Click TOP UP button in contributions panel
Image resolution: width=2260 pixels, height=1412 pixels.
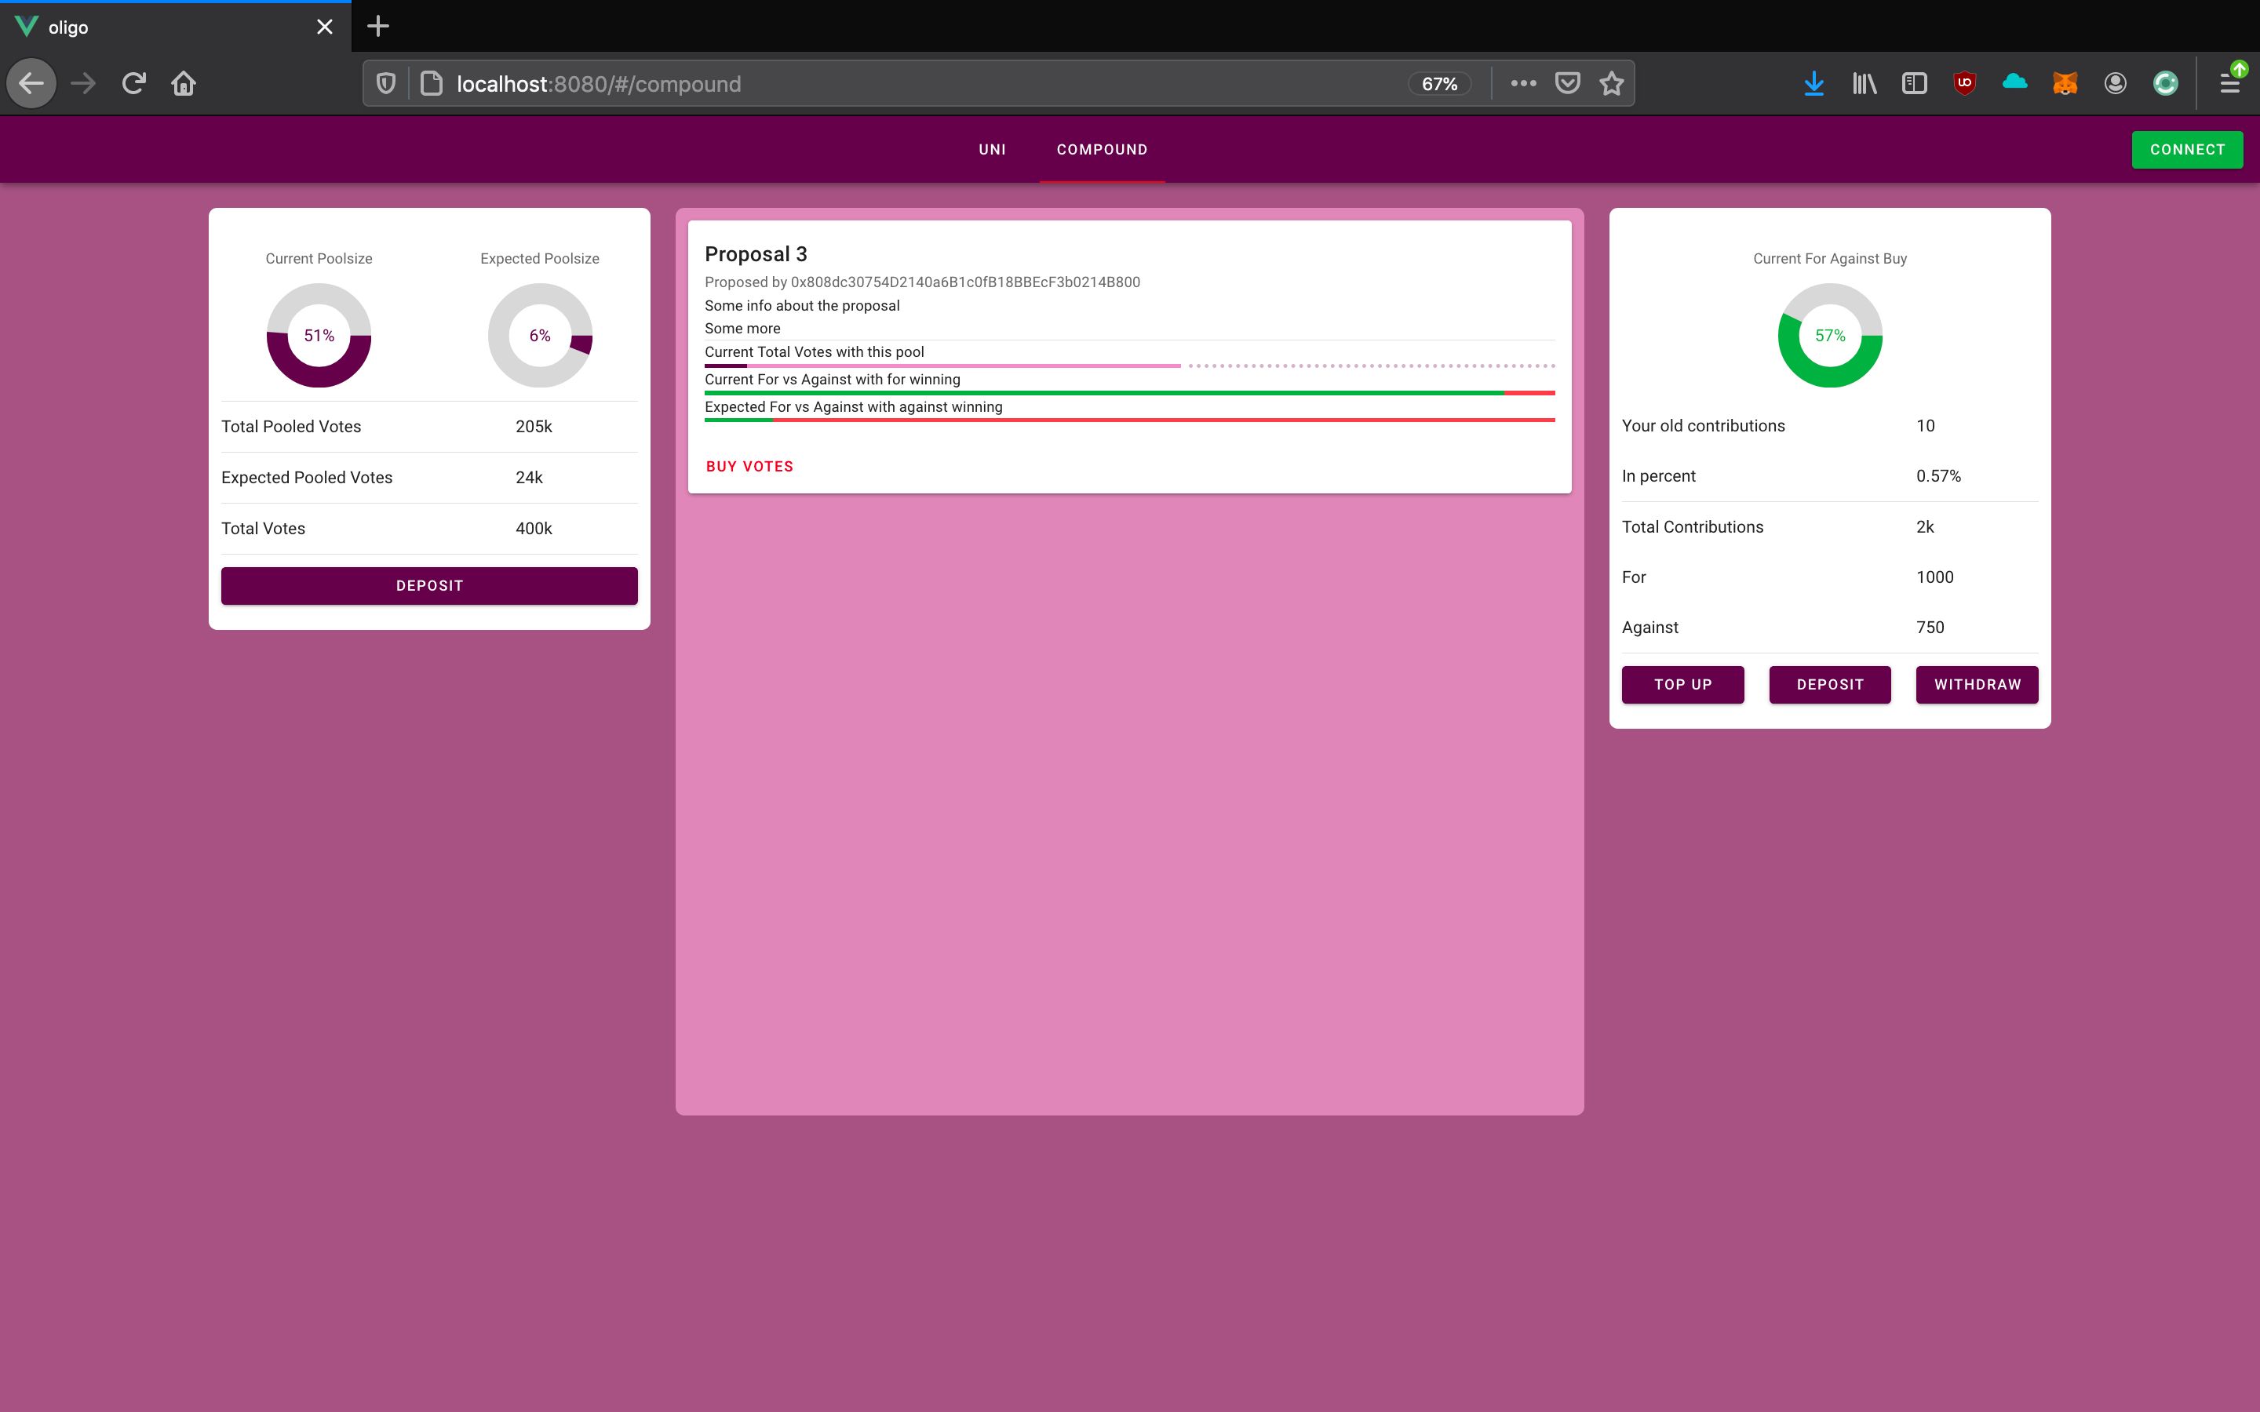1682,683
